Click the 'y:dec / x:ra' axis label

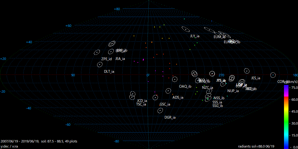click(10, 146)
